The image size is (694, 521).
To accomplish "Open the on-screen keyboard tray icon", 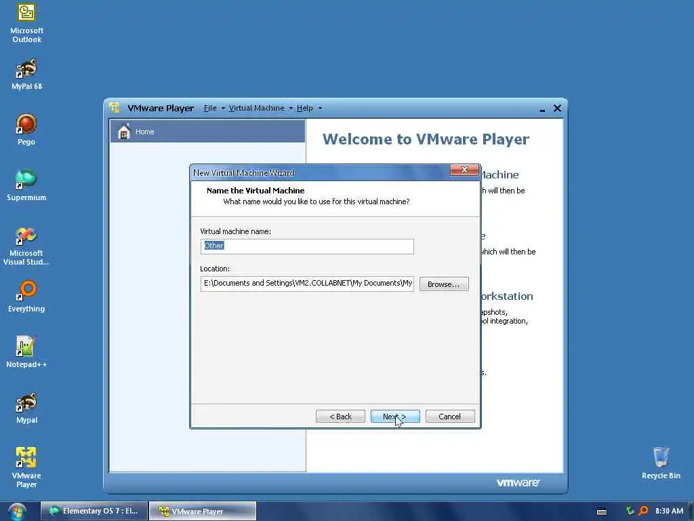I will [x=602, y=512].
